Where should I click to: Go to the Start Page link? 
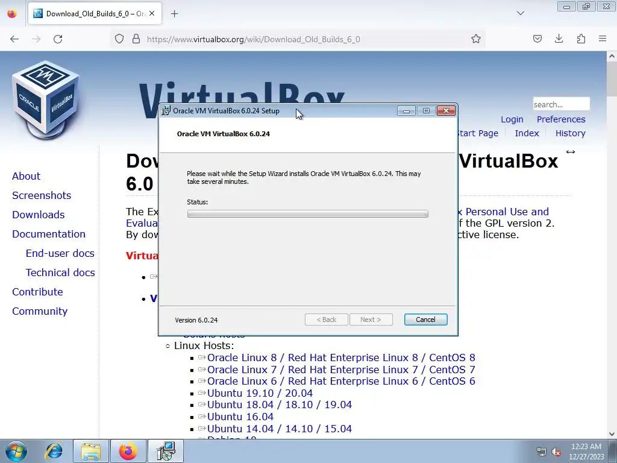coord(477,133)
